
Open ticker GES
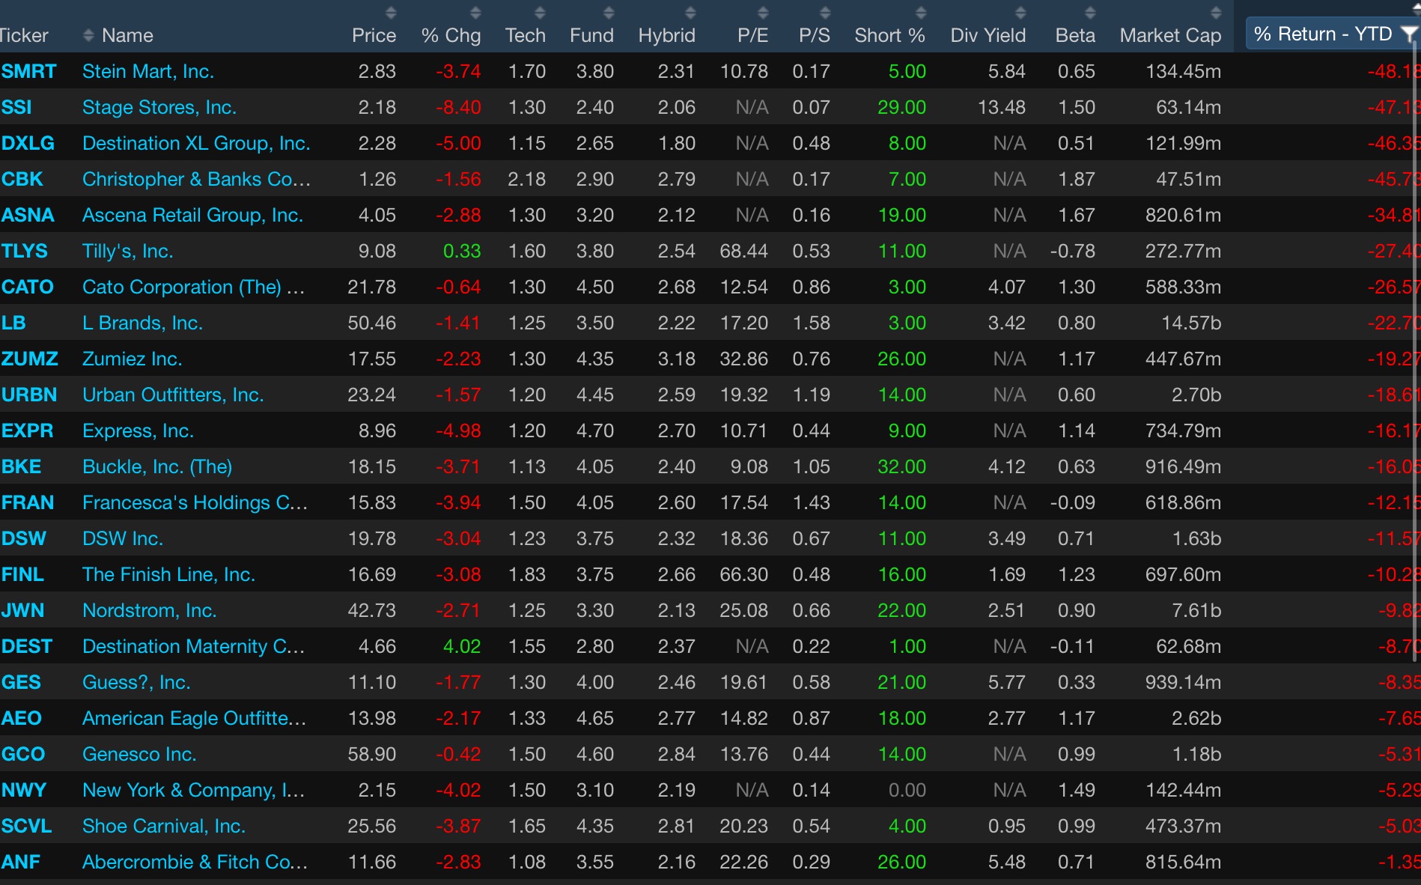point(21,682)
